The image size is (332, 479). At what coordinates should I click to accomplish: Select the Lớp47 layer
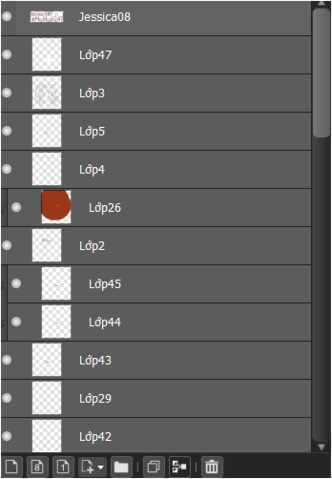point(156,55)
